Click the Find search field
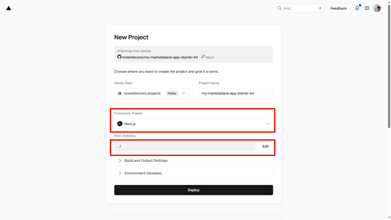The height and width of the screenshot is (220, 391). coord(299,8)
